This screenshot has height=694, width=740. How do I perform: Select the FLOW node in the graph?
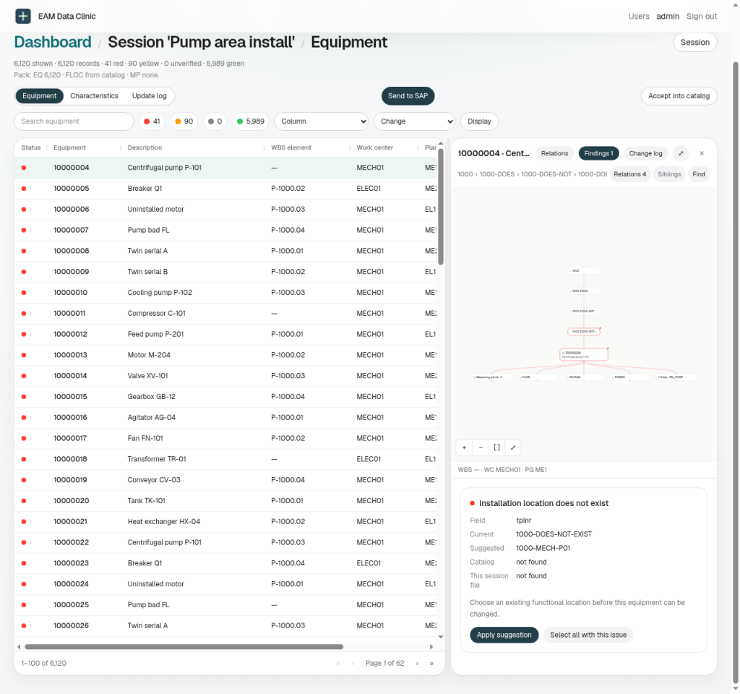[538, 377]
